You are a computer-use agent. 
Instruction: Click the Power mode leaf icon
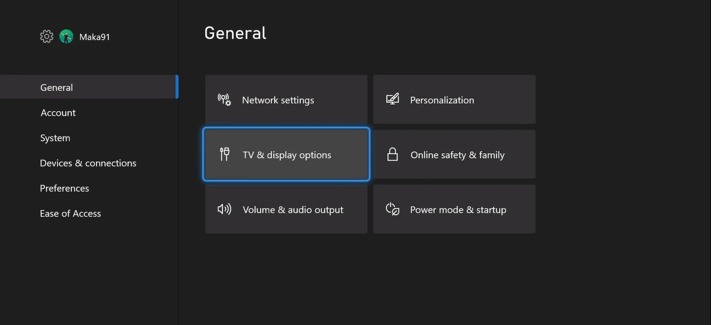392,209
